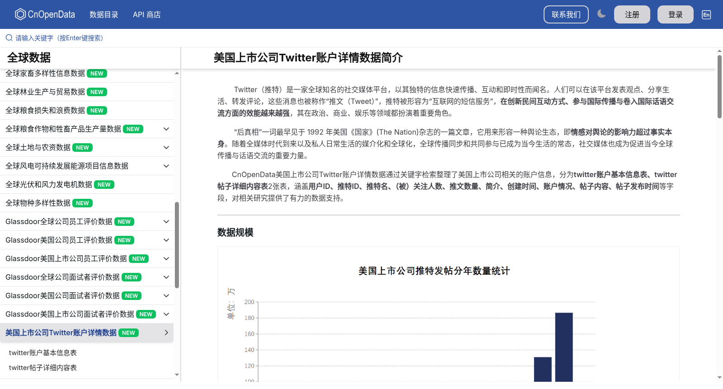Toggle dark mode moon icon
Image resolution: width=723 pixels, height=389 pixels.
pos(601,14)
